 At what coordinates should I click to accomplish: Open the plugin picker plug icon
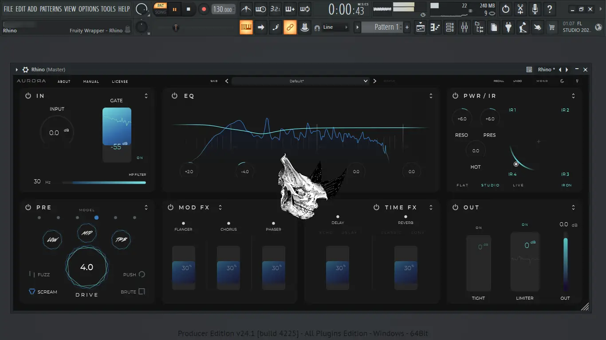point(508,27)
